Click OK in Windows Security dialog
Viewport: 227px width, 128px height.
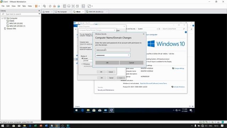pos(107,63)
